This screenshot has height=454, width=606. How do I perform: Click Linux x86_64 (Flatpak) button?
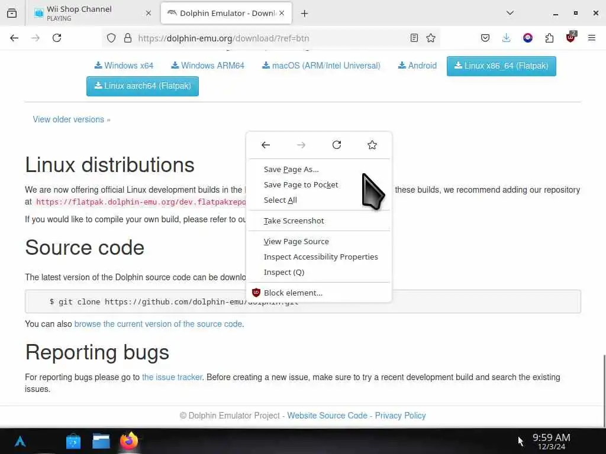pos(501,66)
